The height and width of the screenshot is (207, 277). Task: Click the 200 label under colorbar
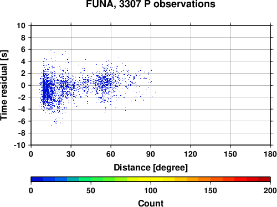pos(270,190)
